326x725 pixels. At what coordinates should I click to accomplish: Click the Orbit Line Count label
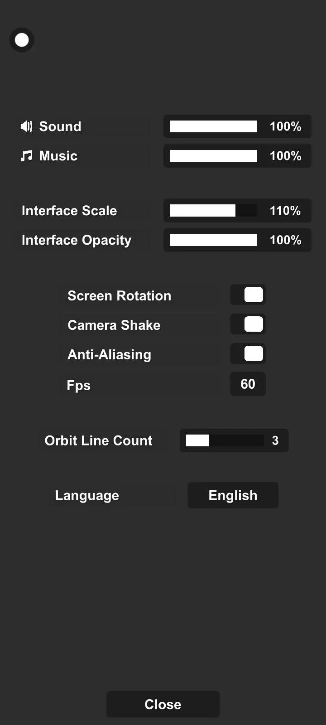tap(98, 440)
